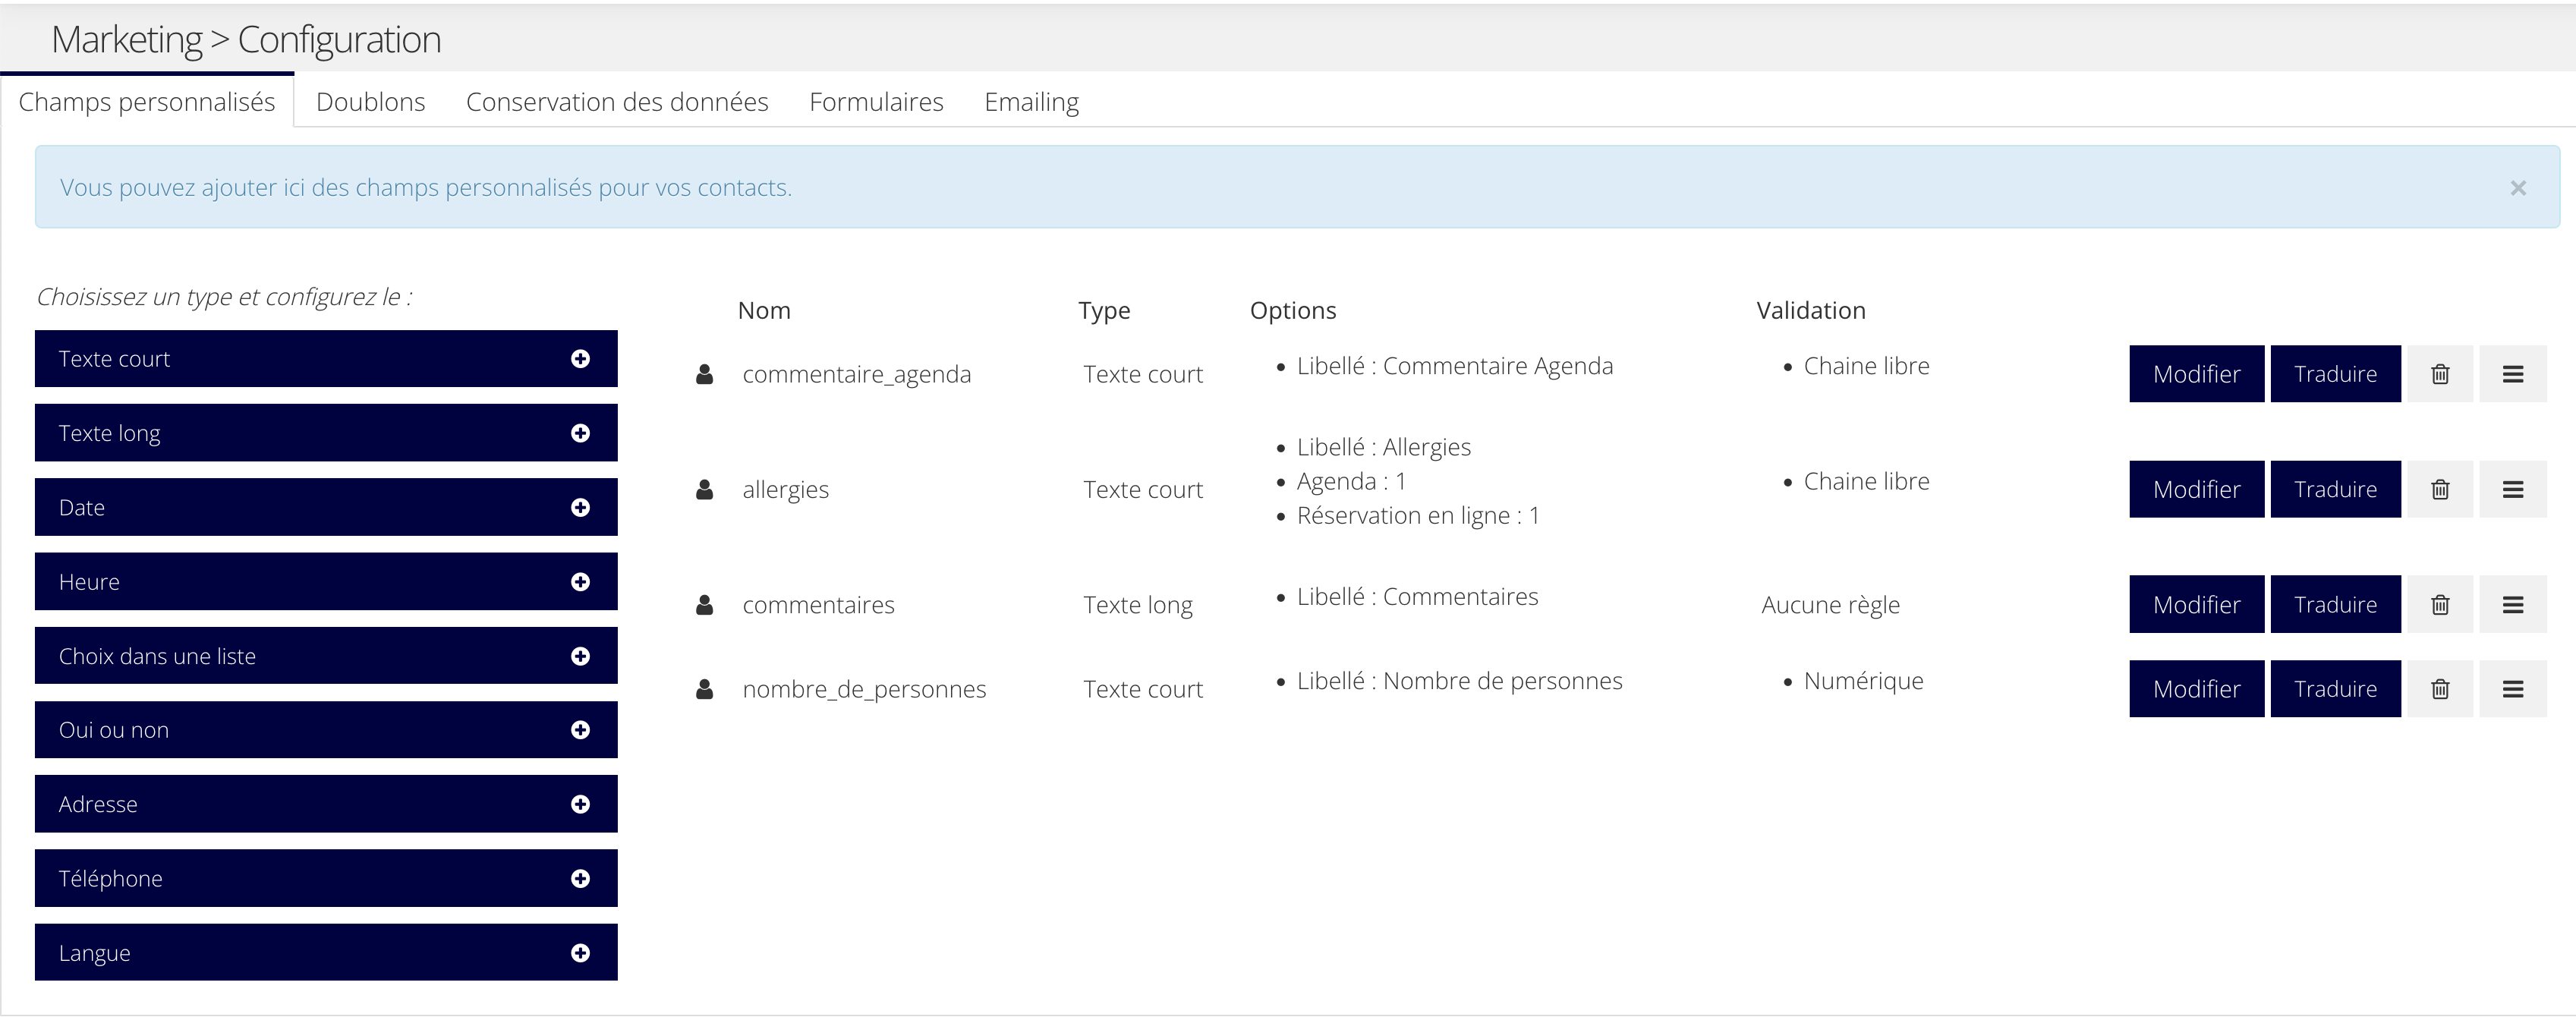This screenshot has width=2576, height=1017.
Task: Click plus icon on Choix dans une liste
Action: [580, 656]
